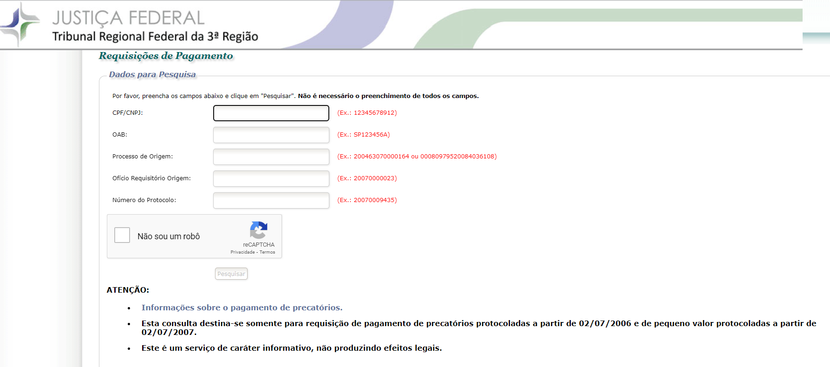Focus the CPF/CNPJ input field
Screen dimensions: 830x367
[x=271, y=113]
